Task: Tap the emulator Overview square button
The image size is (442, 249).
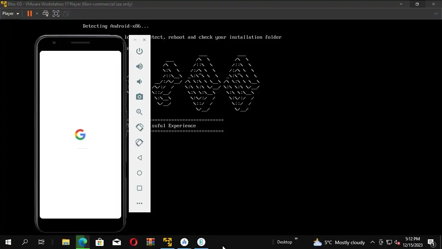Action: [140, 188]
